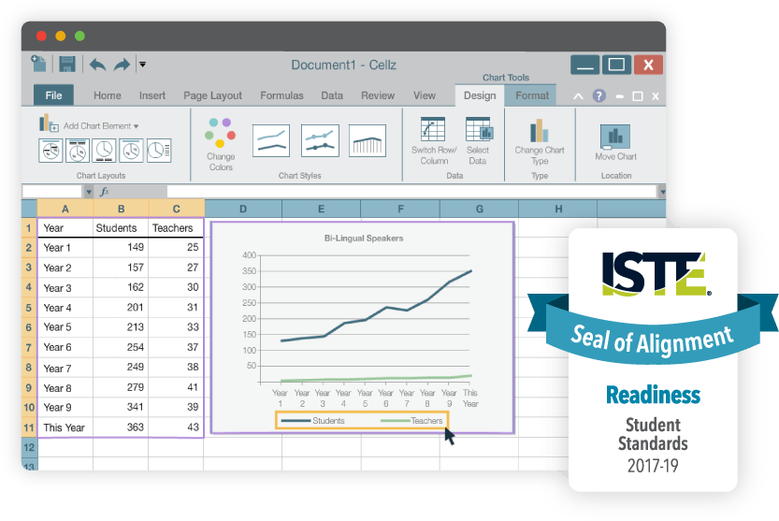This screenshot has width=779, height=521.
Task: Select column H header
Action: click(x=558, y=209)
